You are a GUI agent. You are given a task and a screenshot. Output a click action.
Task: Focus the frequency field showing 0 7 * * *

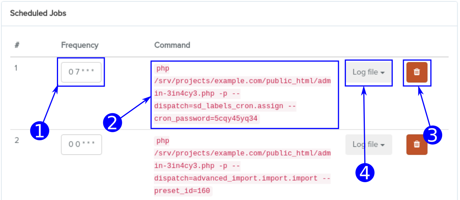81,72
